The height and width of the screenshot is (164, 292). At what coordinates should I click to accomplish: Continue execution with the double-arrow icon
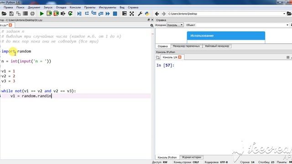point(108,14)
